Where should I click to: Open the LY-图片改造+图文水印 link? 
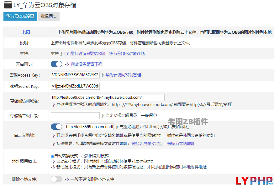[85, 53]
